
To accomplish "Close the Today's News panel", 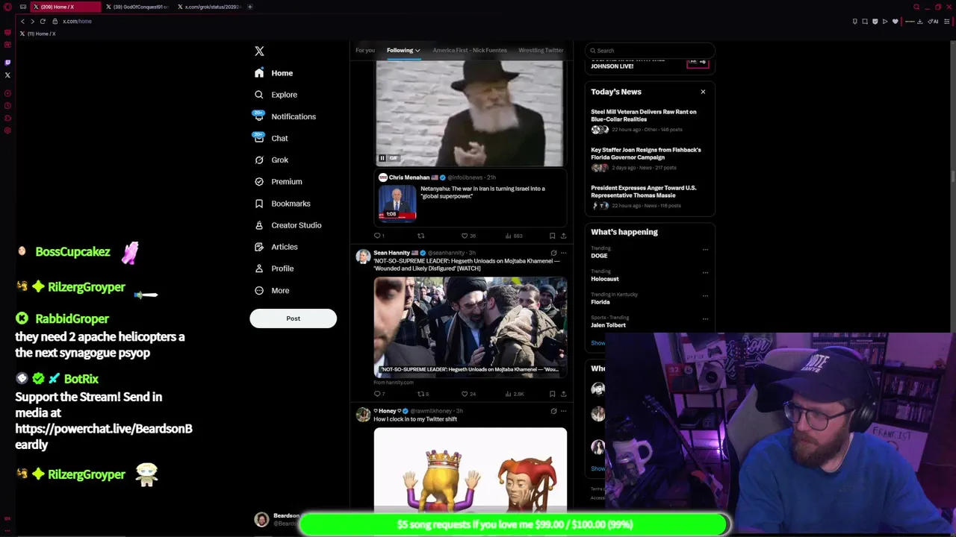I will (x=703, y=92).
